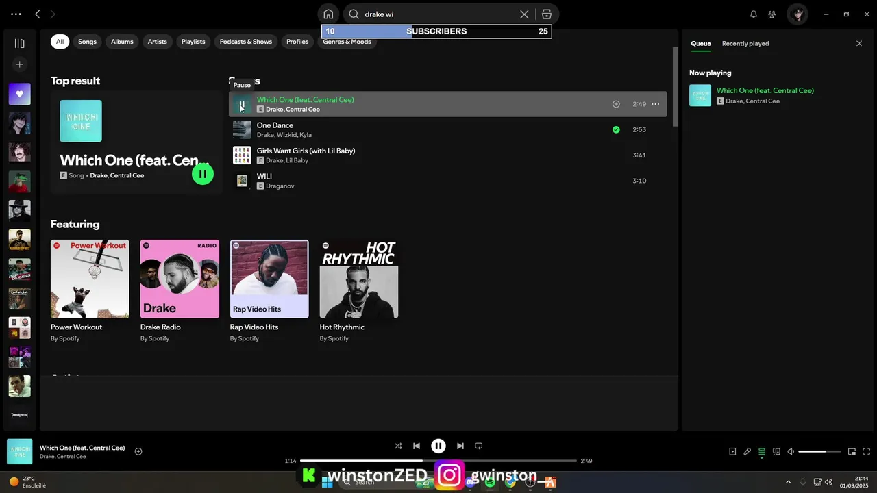
Task: Collapse Your Library sidebar icon
Action: point(19,43)
